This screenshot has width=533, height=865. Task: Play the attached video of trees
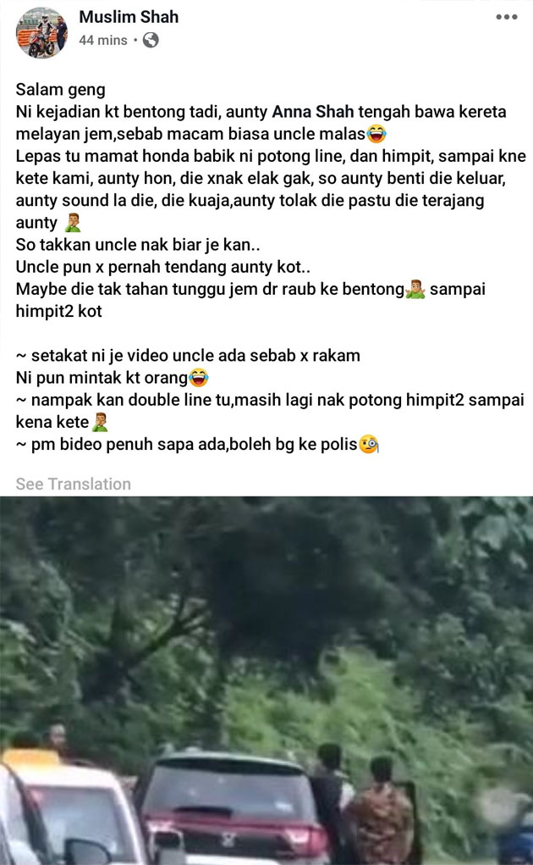point(266,681)
